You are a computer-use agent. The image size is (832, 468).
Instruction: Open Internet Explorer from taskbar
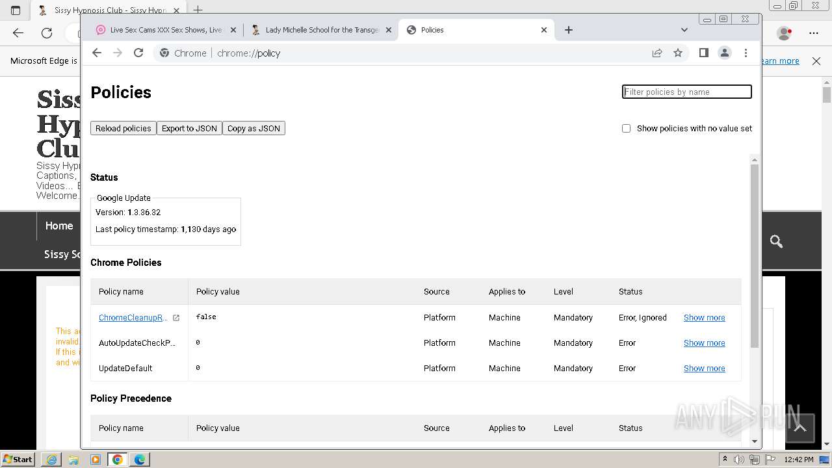[51, 460]
